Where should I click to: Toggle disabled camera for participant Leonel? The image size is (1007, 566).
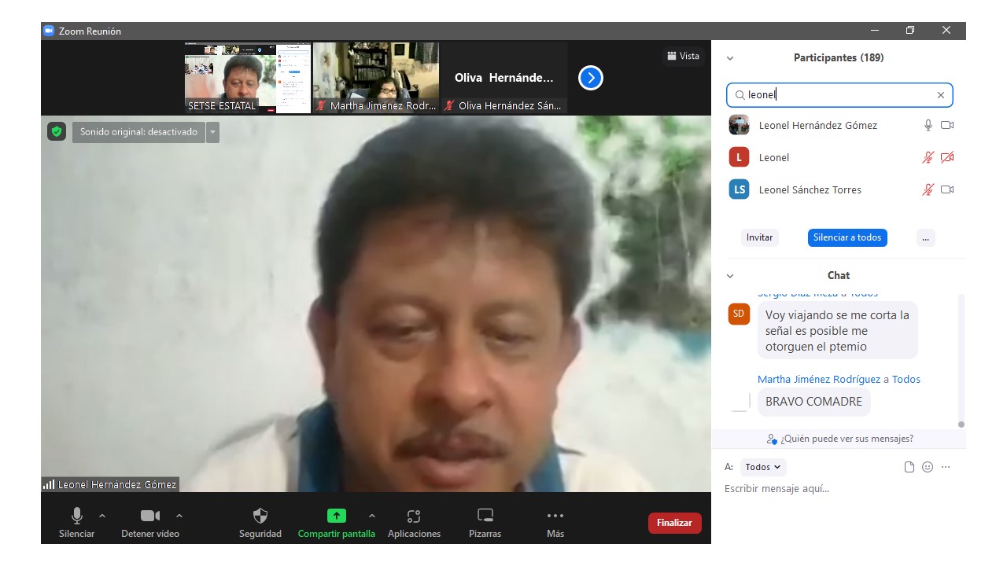tap(947, 157)
